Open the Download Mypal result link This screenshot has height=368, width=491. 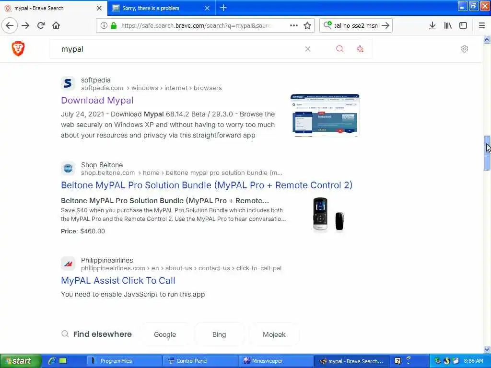pos(97,101)
